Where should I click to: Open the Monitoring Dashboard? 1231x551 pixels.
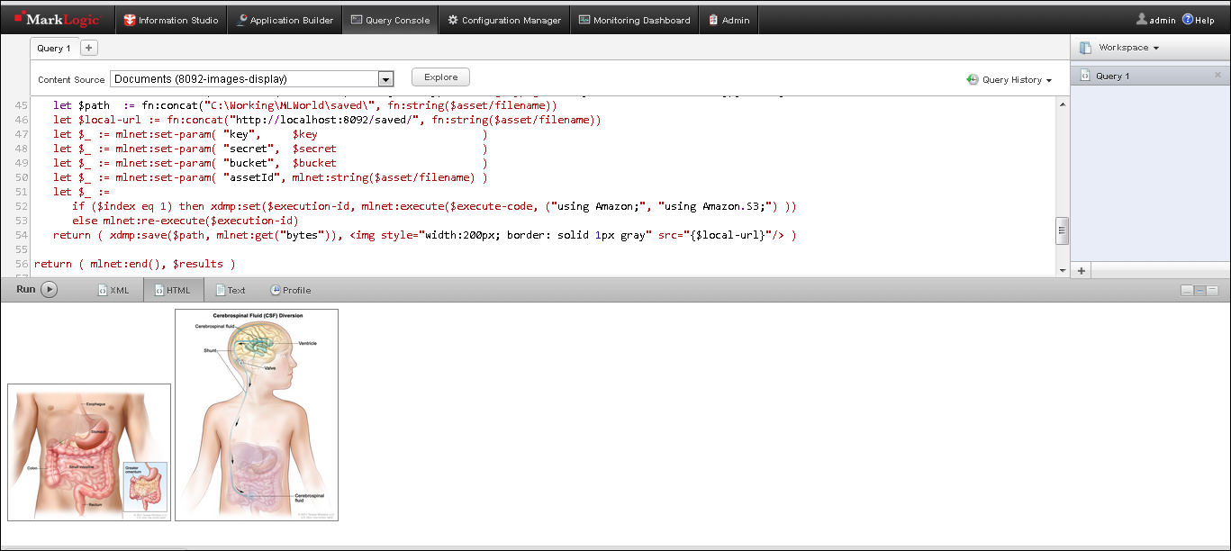pyautogui.click(x=634, y=18)
